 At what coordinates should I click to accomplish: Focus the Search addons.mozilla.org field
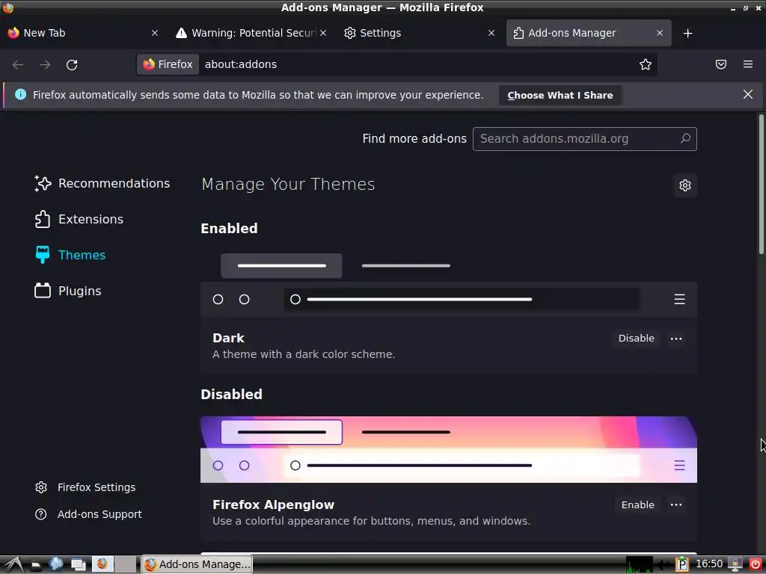point(584,138)
